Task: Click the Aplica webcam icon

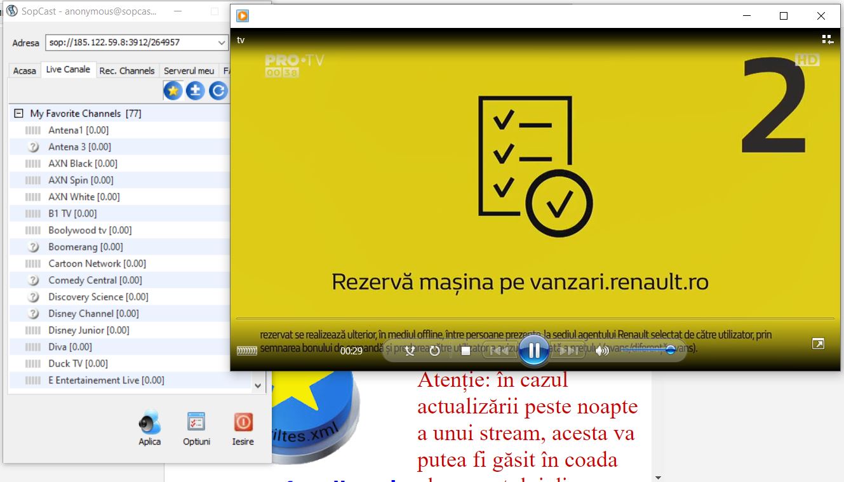Action: 150,422
